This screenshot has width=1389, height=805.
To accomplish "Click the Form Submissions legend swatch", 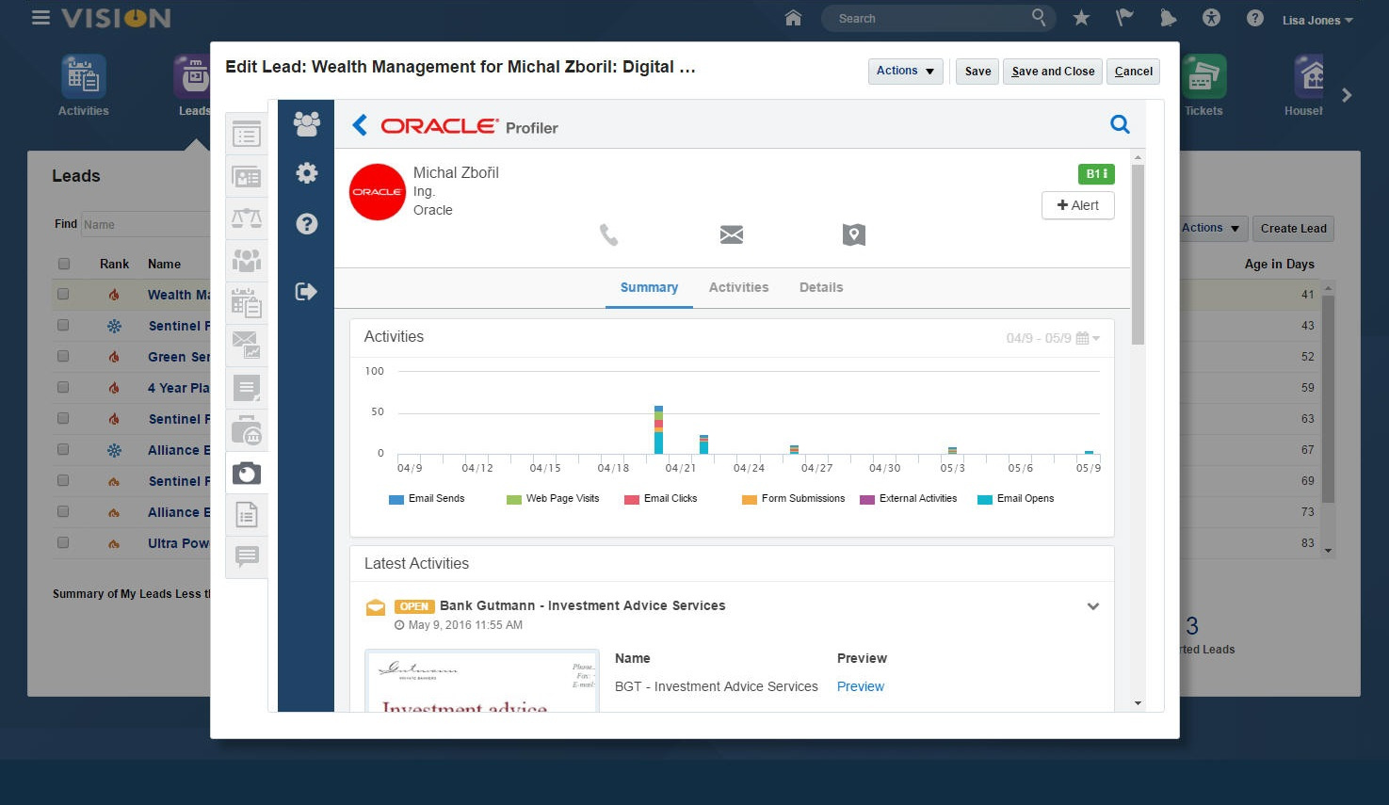I will [750, 500].
